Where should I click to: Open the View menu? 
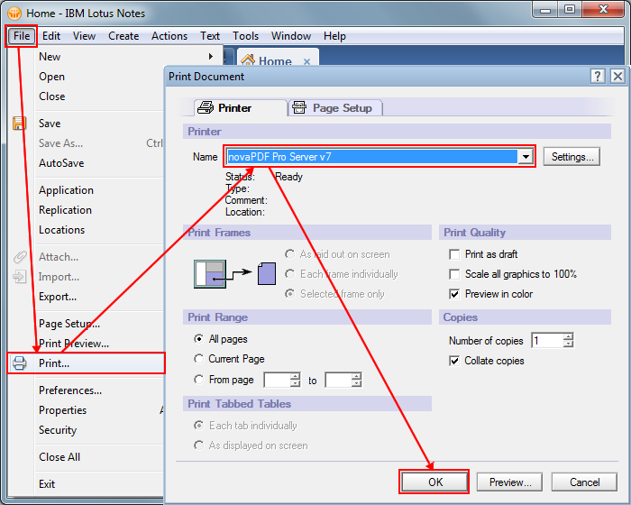[84, 36]
